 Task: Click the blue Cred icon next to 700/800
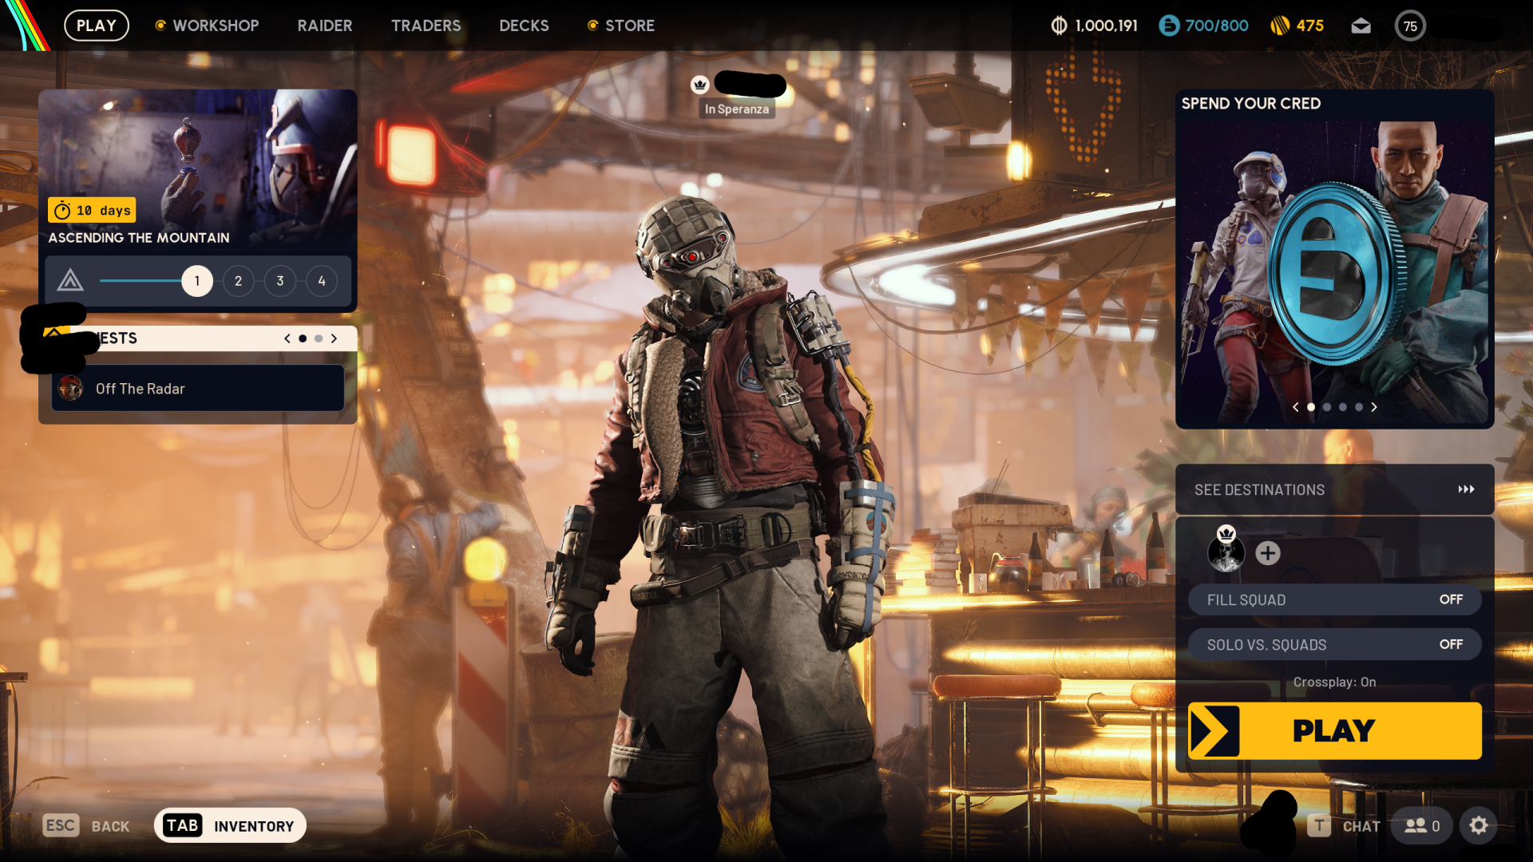[x=1169, y=26]
